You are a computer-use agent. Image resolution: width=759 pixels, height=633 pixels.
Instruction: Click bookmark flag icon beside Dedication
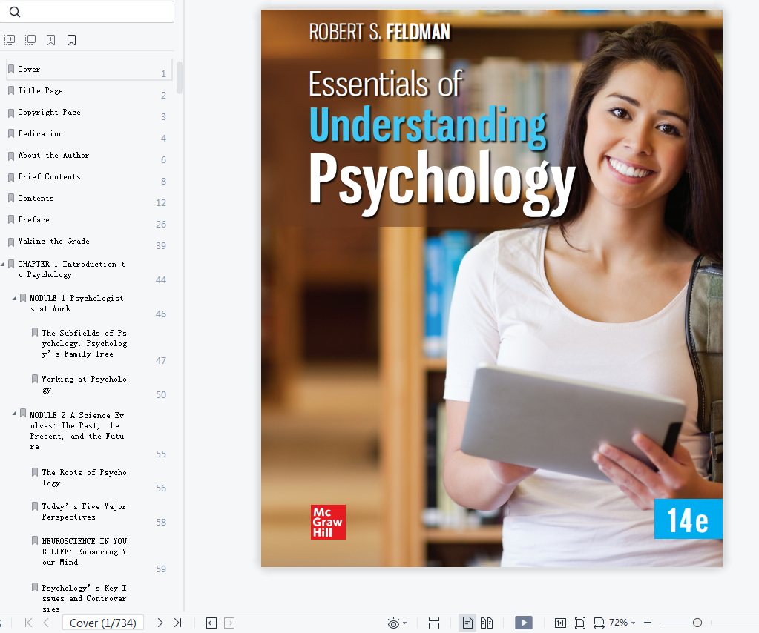click(11, 134)
